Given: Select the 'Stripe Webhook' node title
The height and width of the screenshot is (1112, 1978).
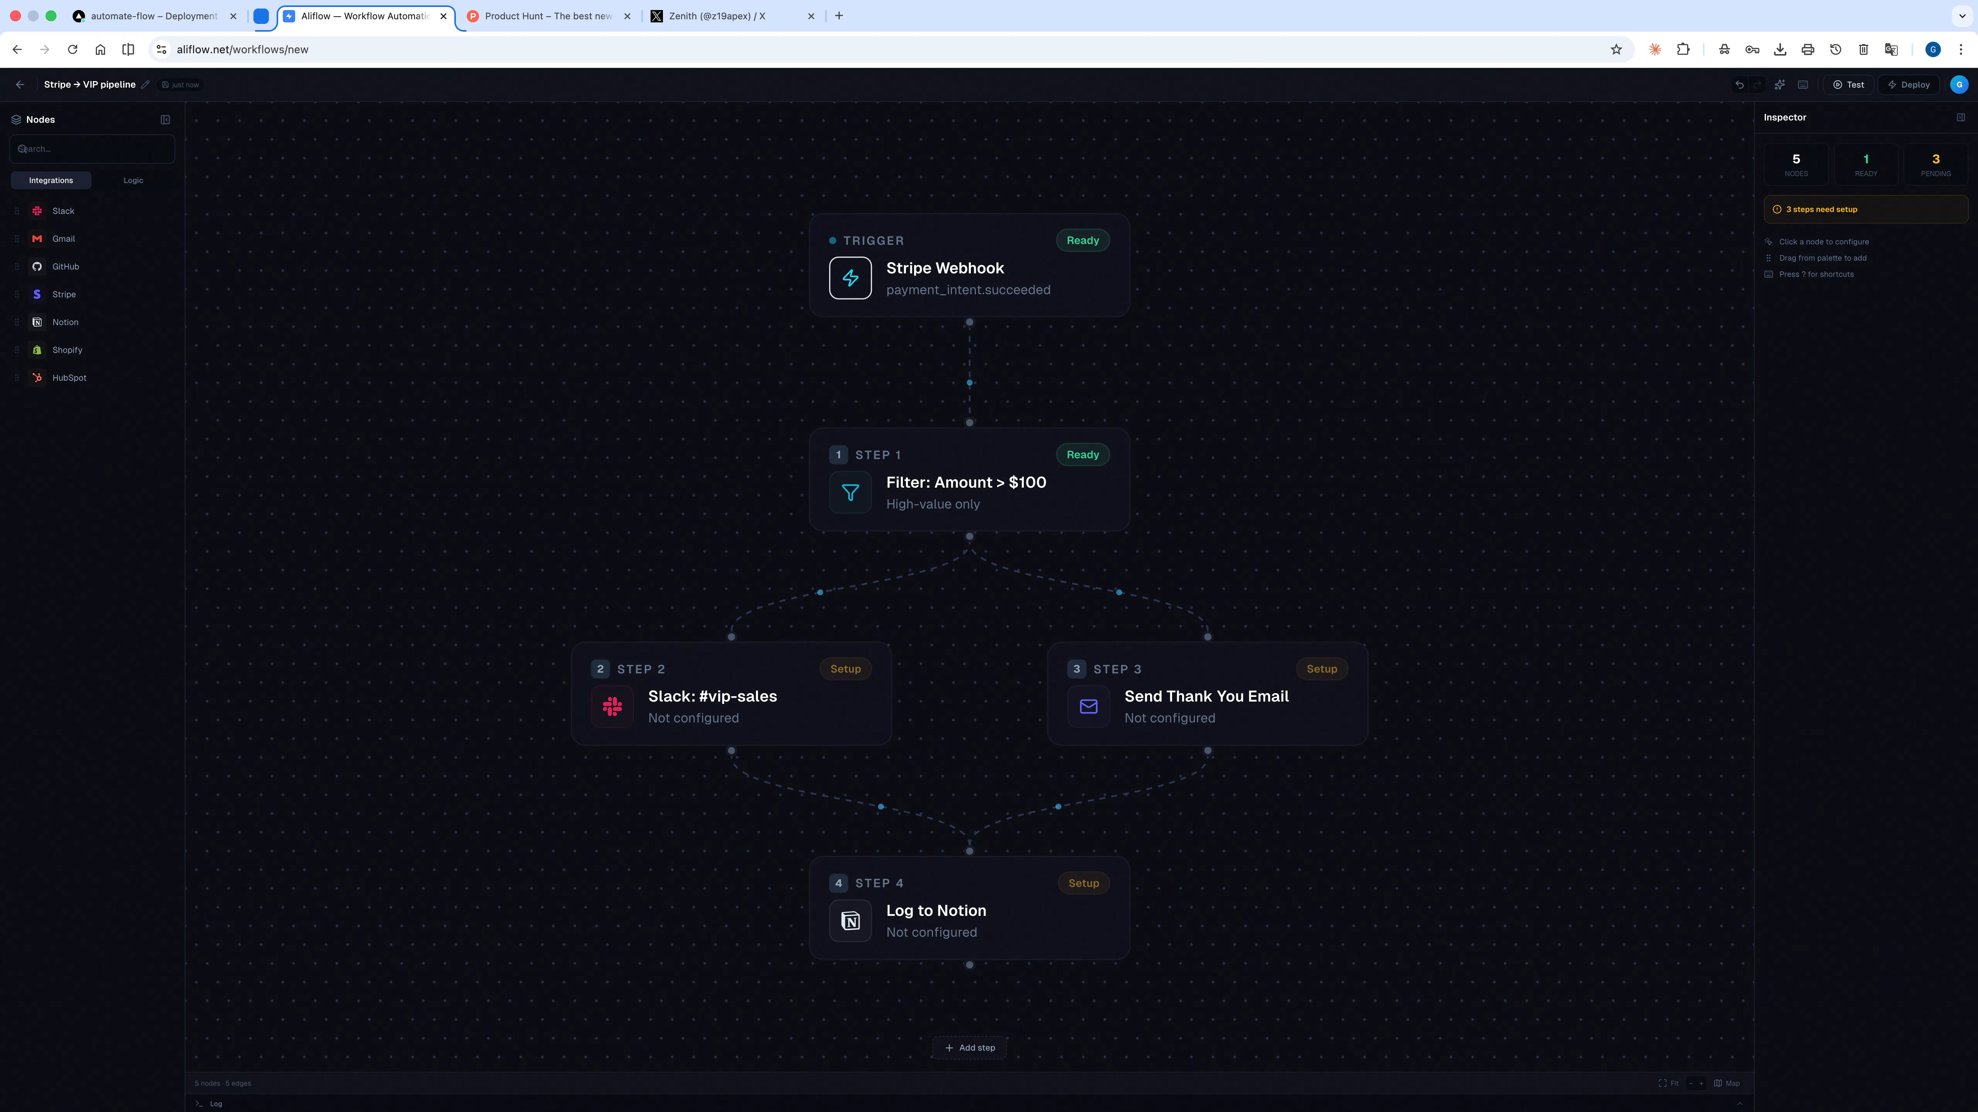Looking at the screenshot, I should (945, 268).
